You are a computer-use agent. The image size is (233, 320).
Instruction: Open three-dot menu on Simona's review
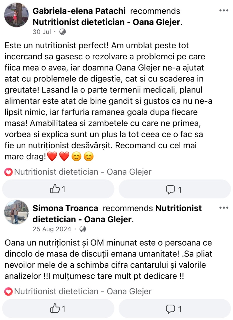pyautogui.click(x=224, y=208)
